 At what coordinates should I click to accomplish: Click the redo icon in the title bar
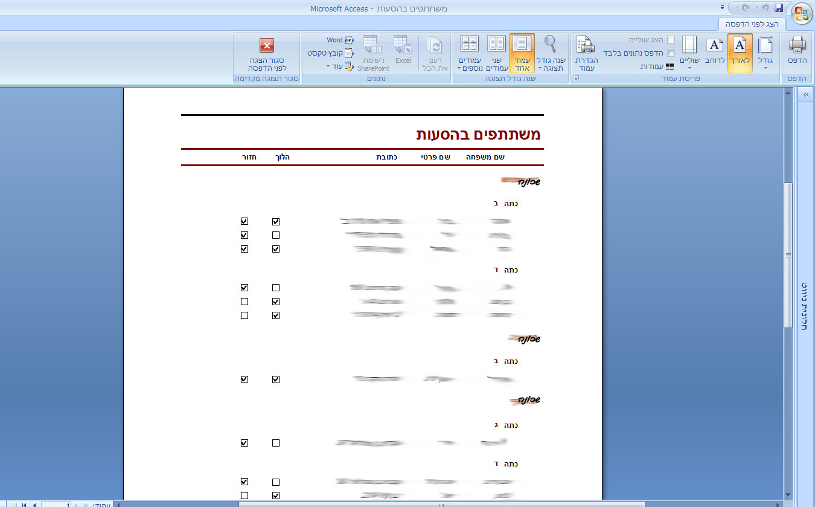[x=745, y=8]
